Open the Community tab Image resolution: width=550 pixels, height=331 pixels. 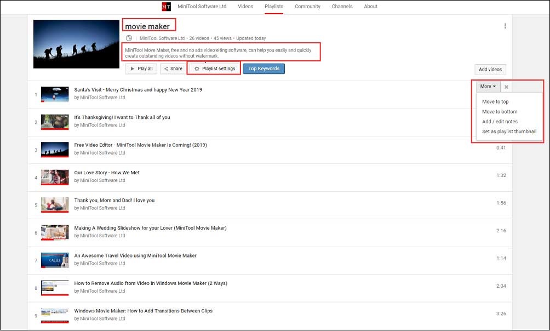pyautogui.click(x=307, y=7)
